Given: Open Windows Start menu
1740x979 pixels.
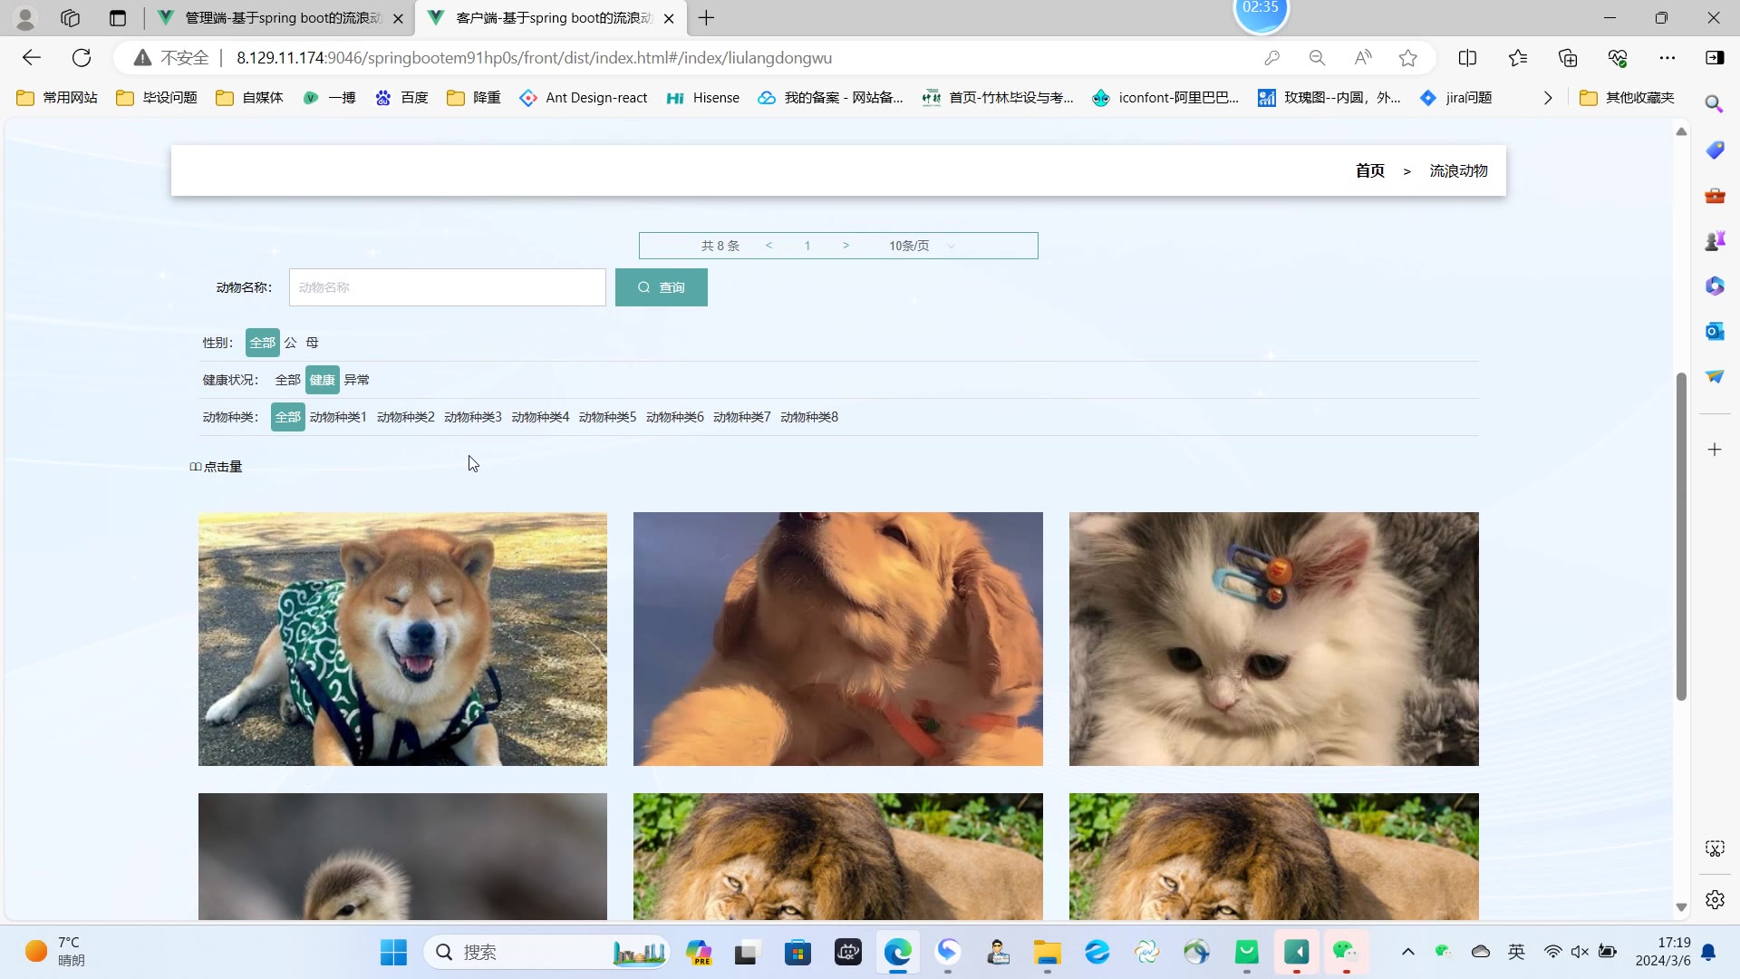Looking at the screenshot, I should tap(393, 953).
